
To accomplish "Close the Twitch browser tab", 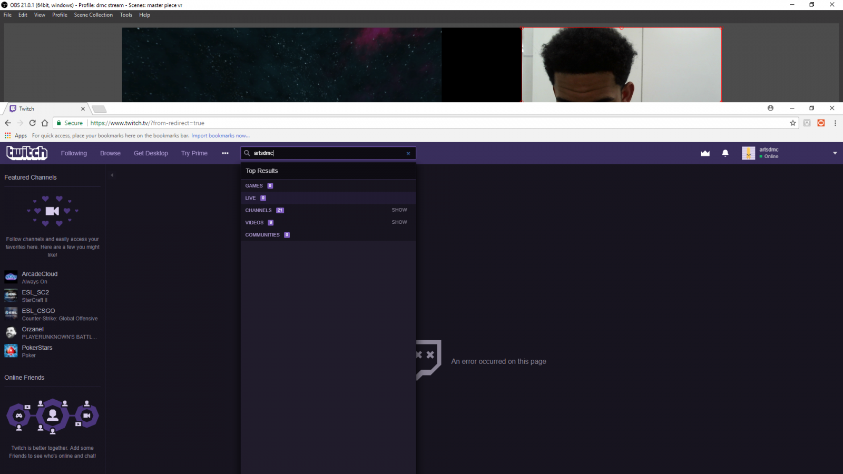I will tap(83, 109).
